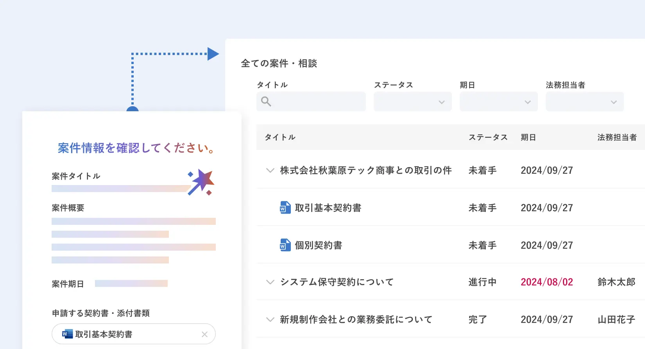Remove the attached 取引基本契約書 file

(204, 334)
